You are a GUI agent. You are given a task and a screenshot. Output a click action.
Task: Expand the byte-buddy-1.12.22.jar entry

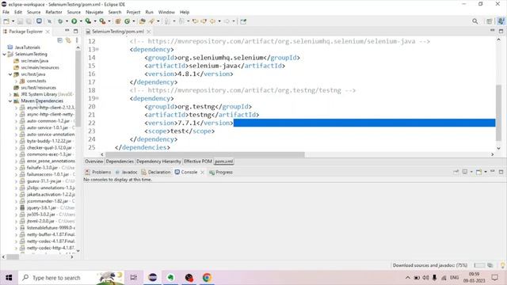(x=16, y=141)
